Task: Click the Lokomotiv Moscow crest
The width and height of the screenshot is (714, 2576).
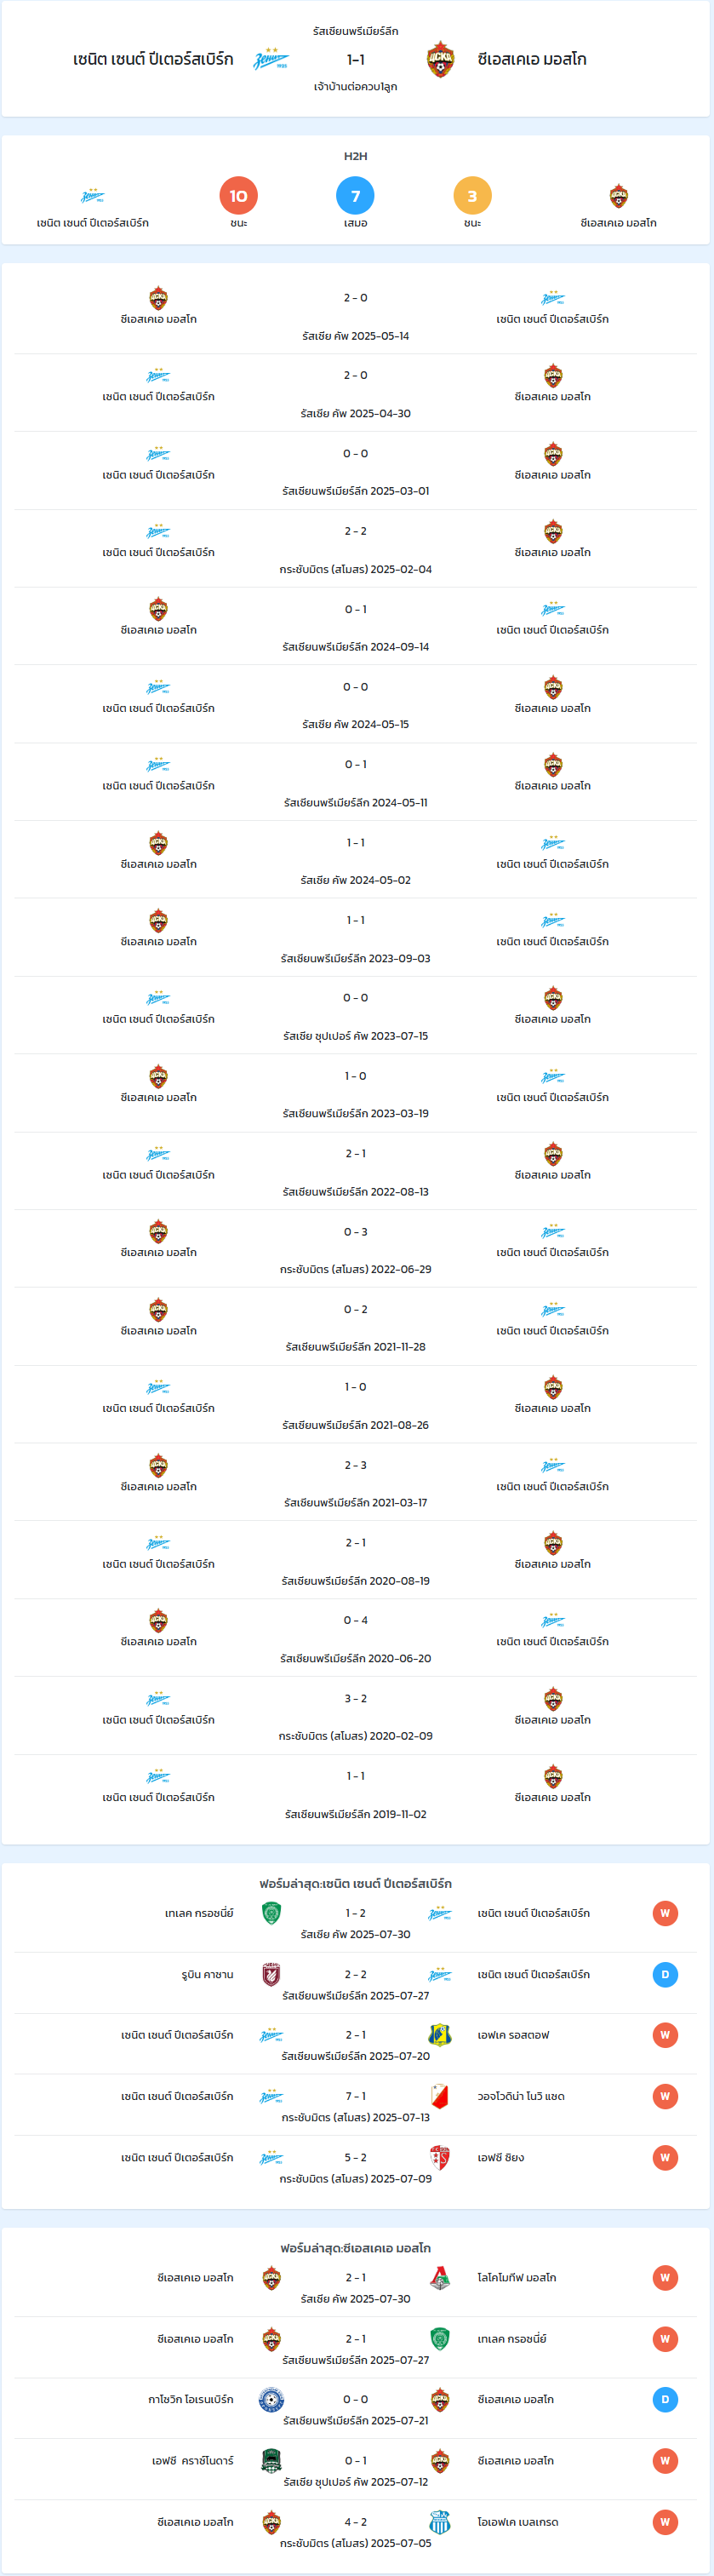Action: pyautogui.click(x=439, y=2277)
